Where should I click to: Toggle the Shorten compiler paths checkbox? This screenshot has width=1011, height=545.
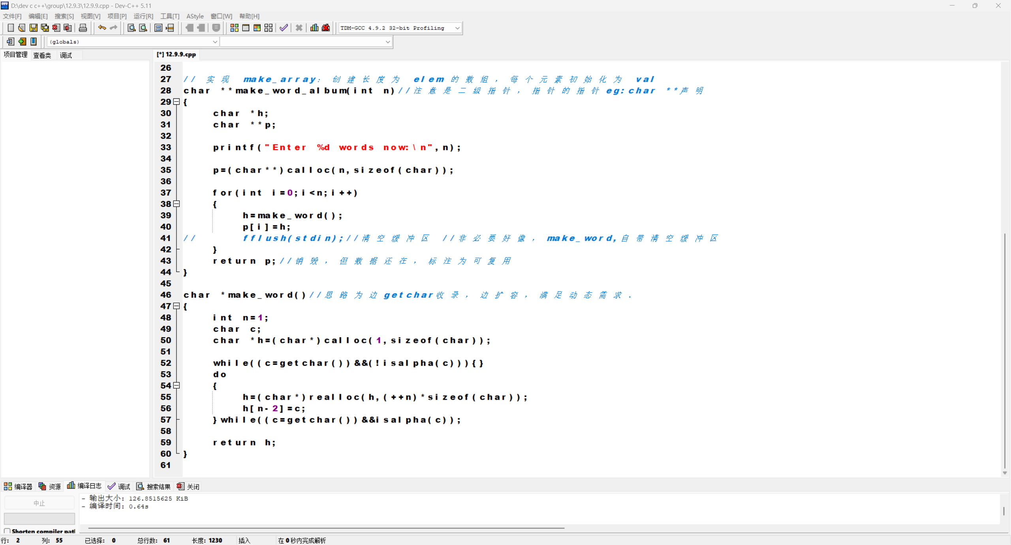(7, 531)
